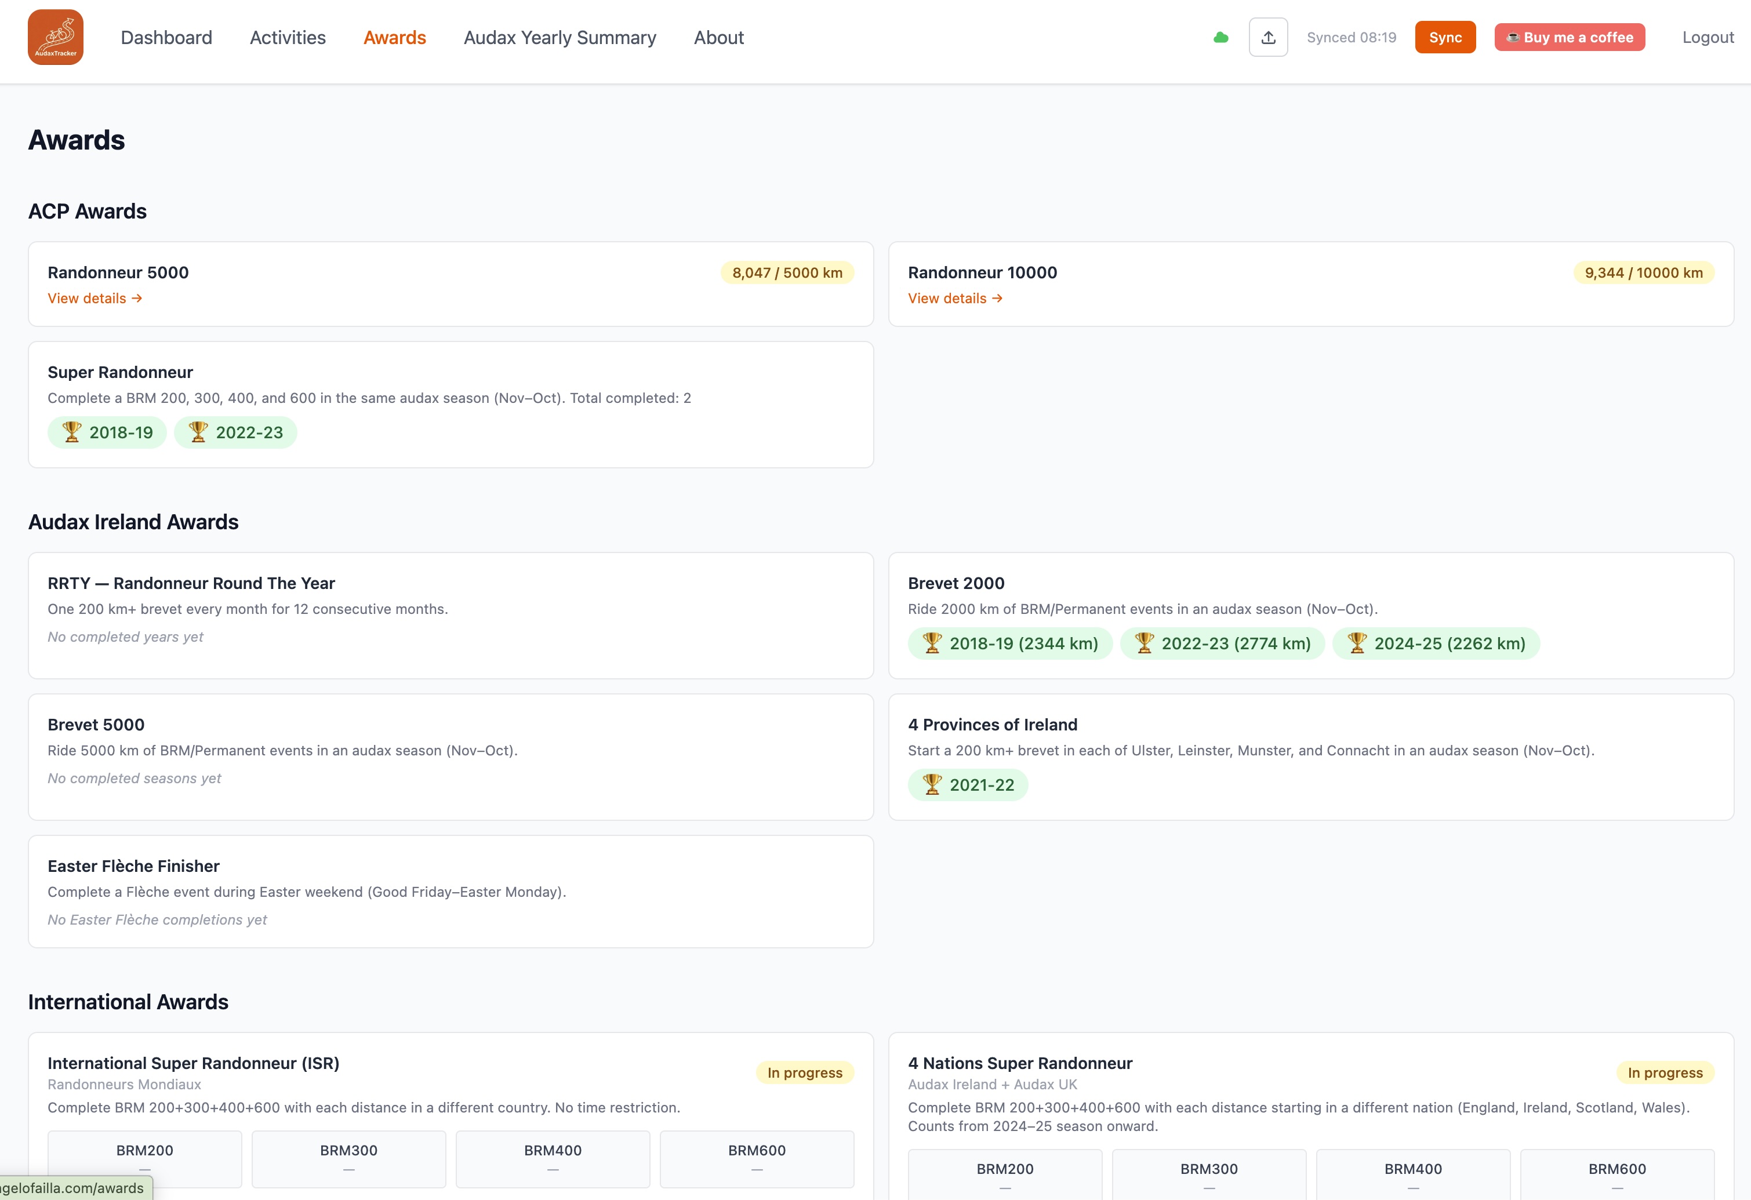Click the AudaxTracker logo icon
Viewport: 1751px width, 1200px height.
coord(55,37)
